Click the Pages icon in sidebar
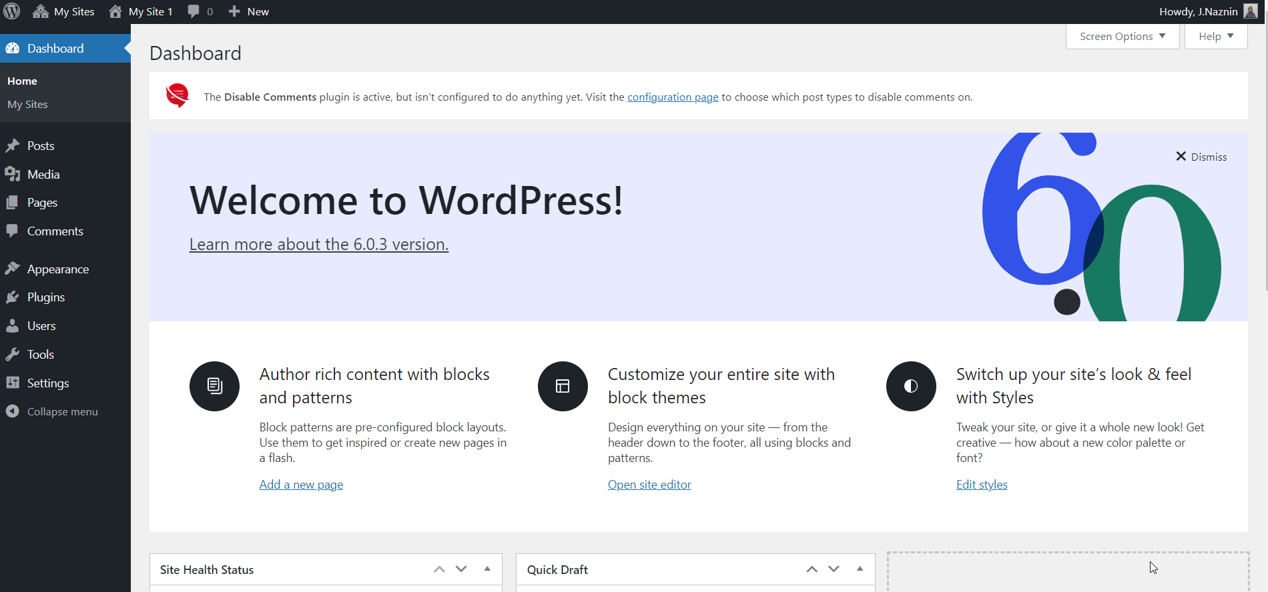This screenshot has width=1268, height=592. pos(13,202)
